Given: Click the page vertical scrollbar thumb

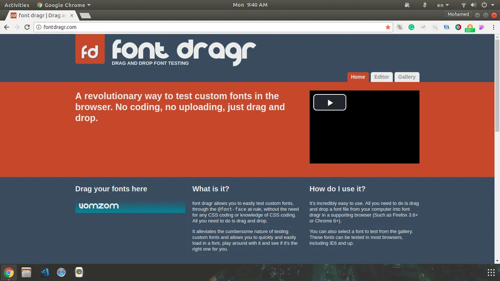Looking at the screenshot, I should point(497,85).
